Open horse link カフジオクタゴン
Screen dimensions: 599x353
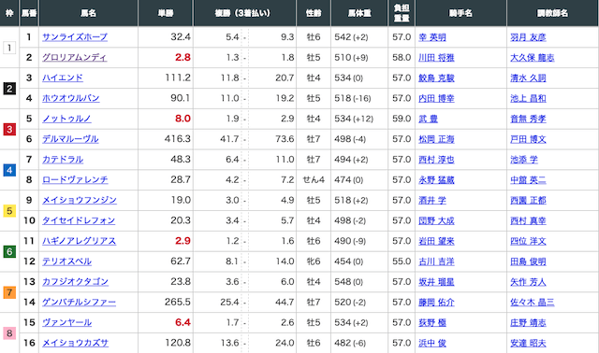75,282
